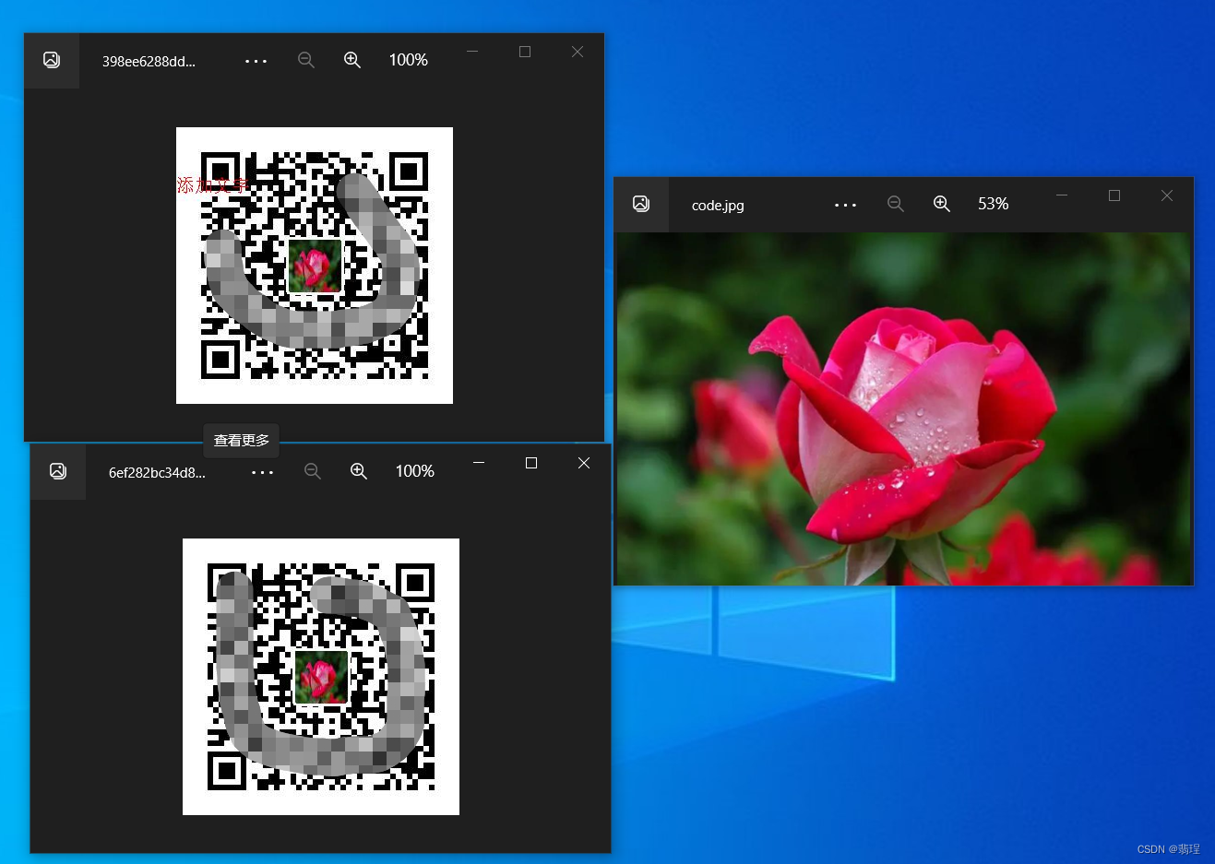This screenshot has width=1215, height=864.
Task: Zoom out in the code.jpg window
Action: [896, 204]
